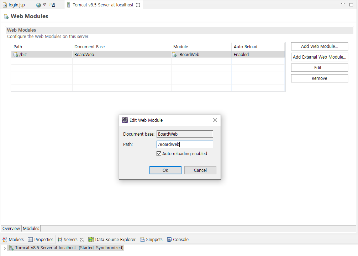Viewport: 358px width, 256px height.
Task: Click the Remove button
Action: 320,78
